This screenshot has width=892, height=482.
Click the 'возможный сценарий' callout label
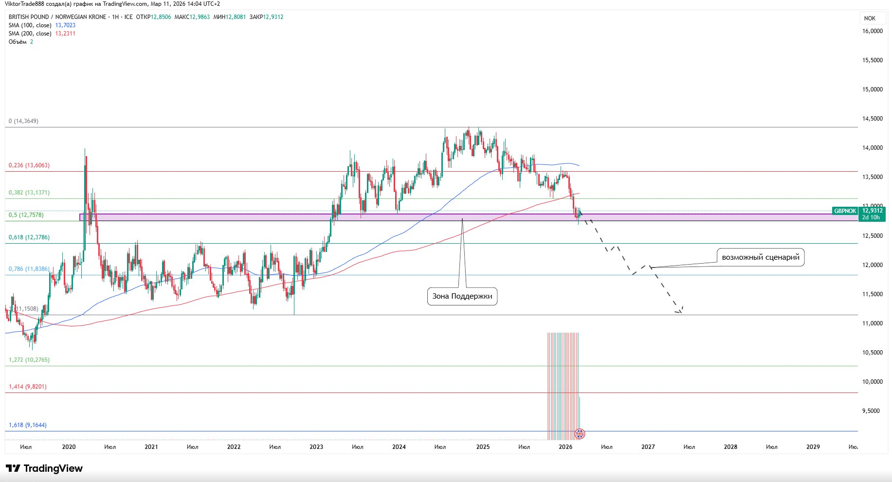click(x=760, y=257)
